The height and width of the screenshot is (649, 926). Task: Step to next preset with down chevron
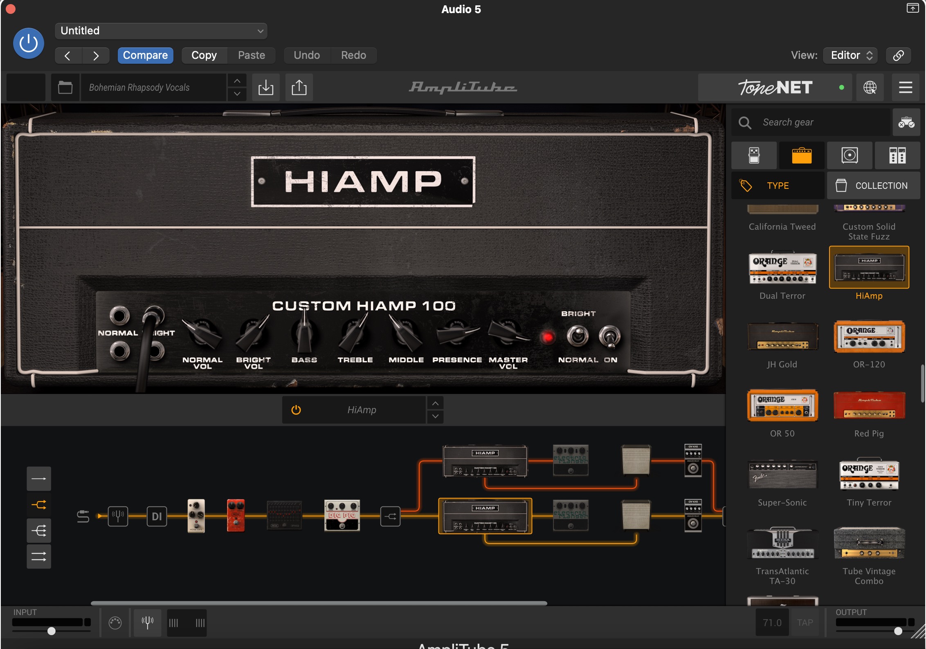(x=237, y=94)
